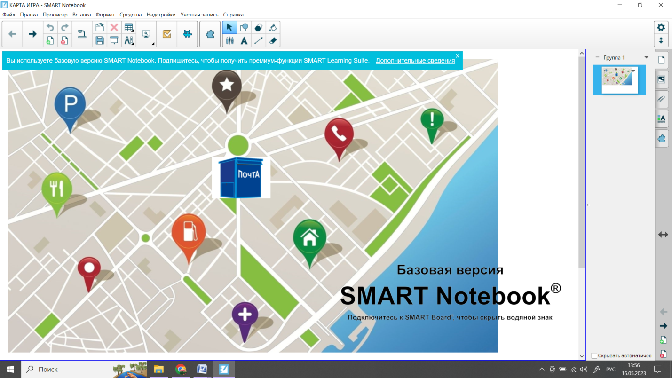Image resolution: width=672 pixels, height=378 pixels.
Task: Open the Справка menu
Action: (233, 15)
